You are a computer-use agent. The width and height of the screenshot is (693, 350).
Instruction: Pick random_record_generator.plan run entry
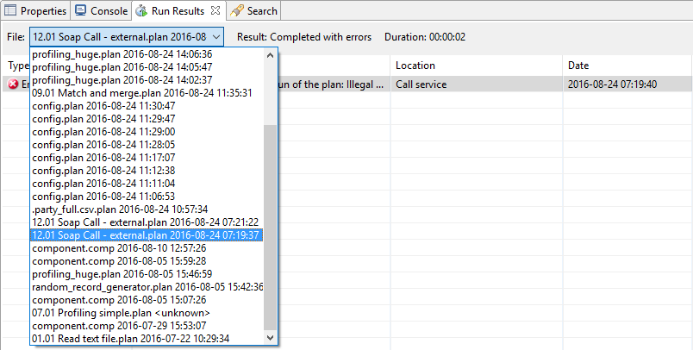147,287
